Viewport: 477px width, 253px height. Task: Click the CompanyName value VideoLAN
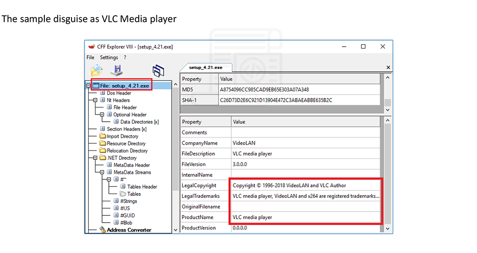coord(244,143)
